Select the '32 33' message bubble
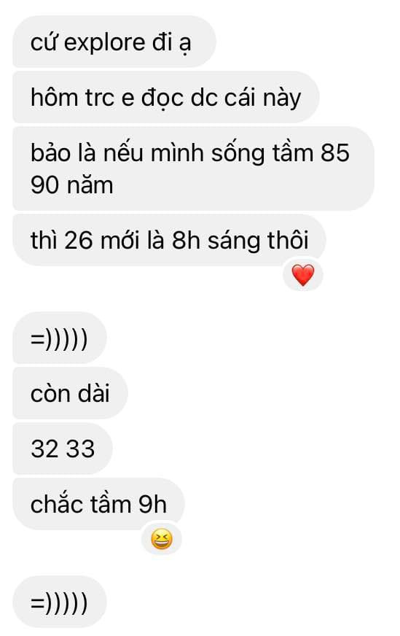 coord(63,449)
